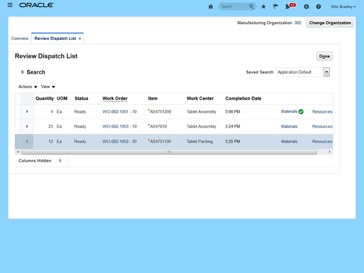
Task: Open the accessibility settings icon
Action: tap(306, 7)
